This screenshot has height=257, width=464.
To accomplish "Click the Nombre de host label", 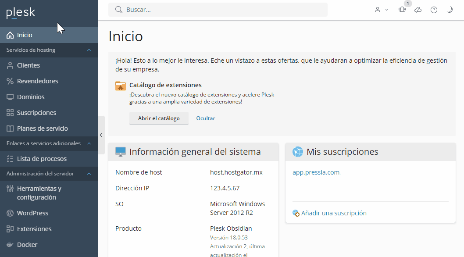I will pyautogui.click(x=139, y=172).
